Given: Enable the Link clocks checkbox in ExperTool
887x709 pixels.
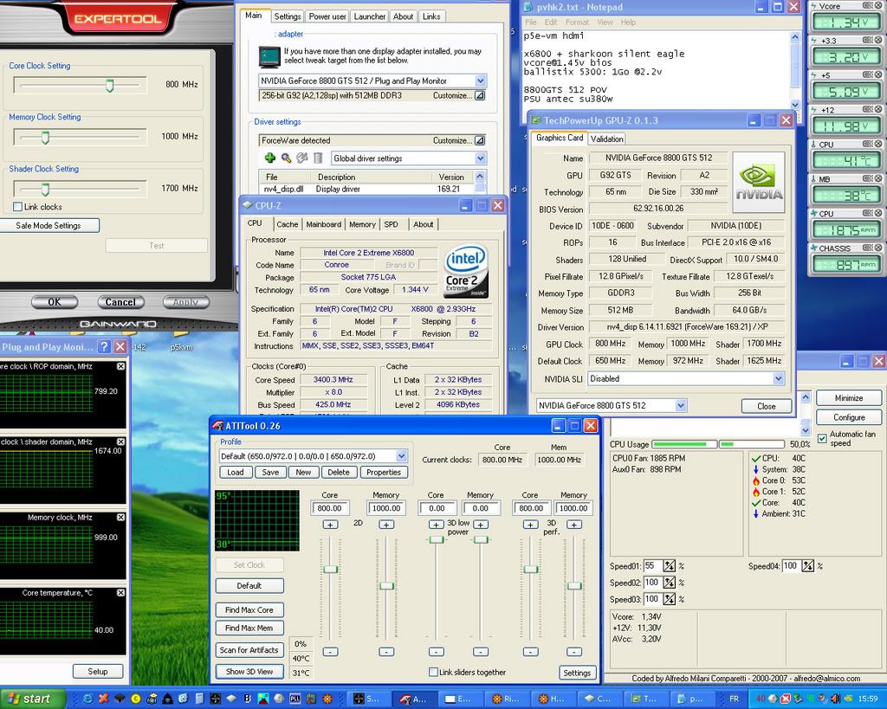Looking at the screenshot, I should [18, 207].
